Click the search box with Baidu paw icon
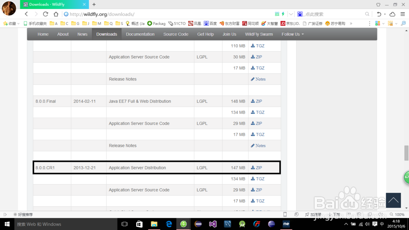 point(330,14)
